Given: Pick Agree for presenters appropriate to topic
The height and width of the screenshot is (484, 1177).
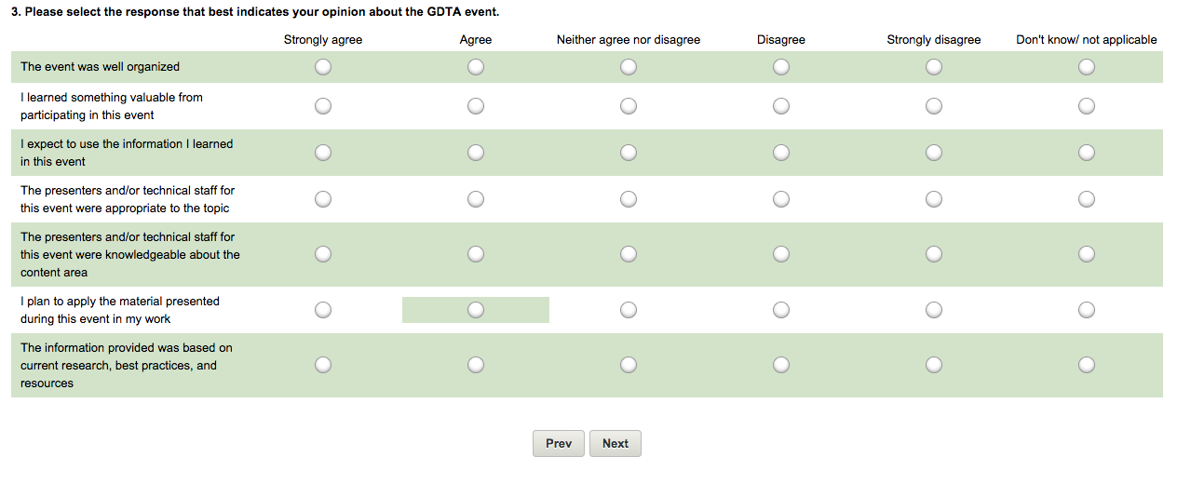Looking at the screenshot, I should pos(476,199).
